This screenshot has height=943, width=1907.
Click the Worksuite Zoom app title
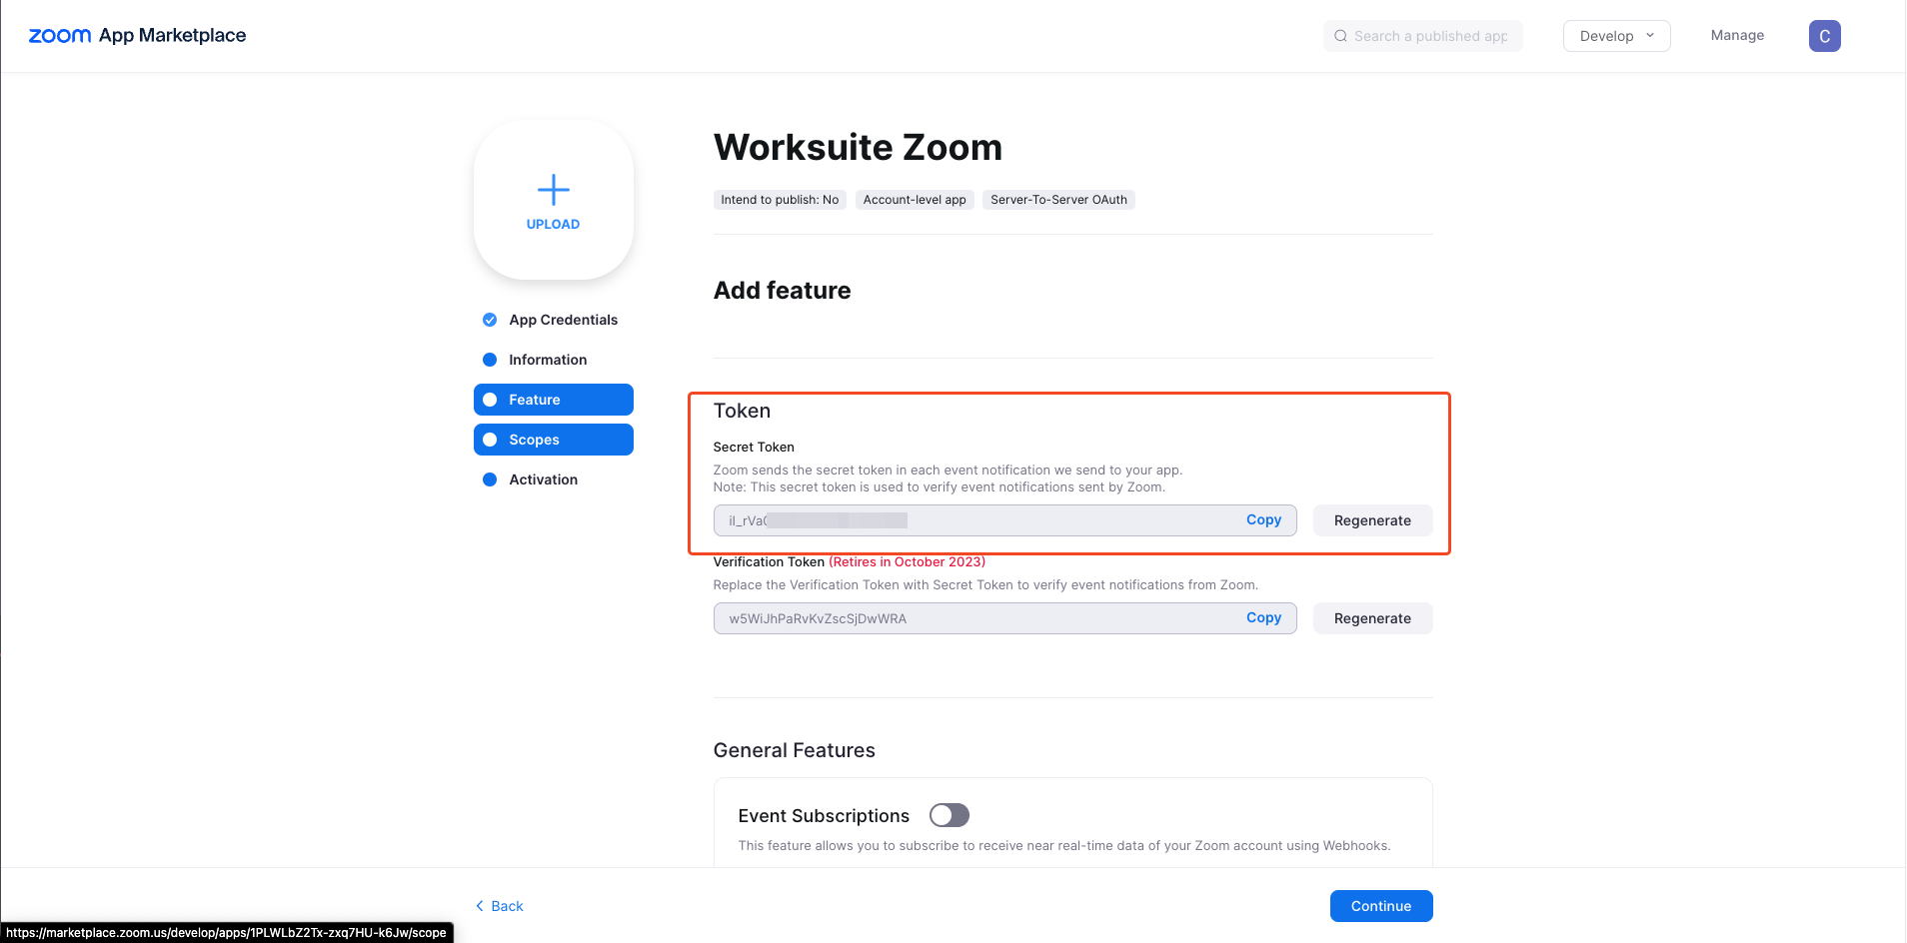coord(858,148)
